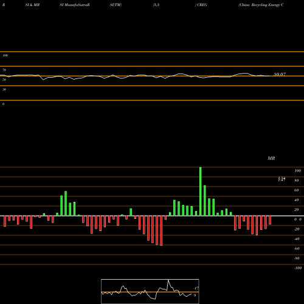Click the 'SI & MR' header label
This screenshot has height=304, width=304.
[x=32, y=5]
